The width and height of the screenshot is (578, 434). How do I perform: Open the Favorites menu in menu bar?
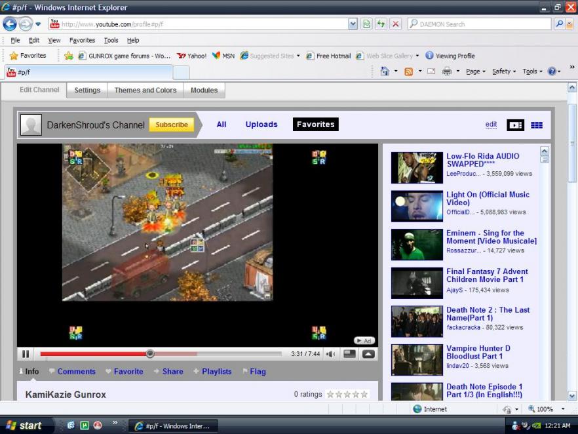pos(82,40)
